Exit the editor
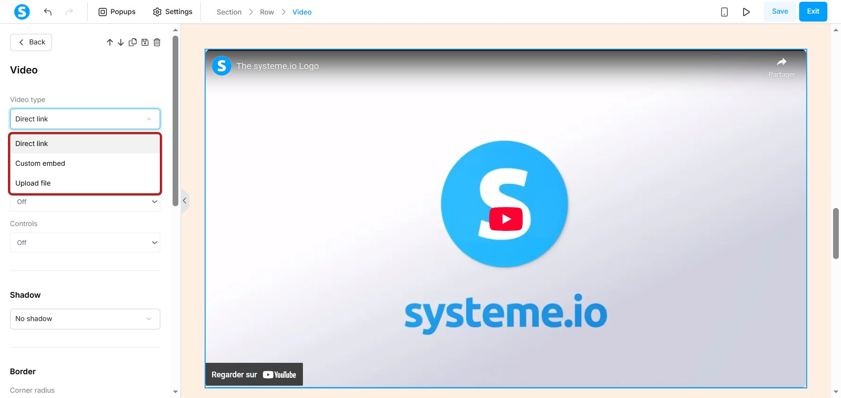The height and width of the screenshot is (398, 841). (x=813, y=11)
